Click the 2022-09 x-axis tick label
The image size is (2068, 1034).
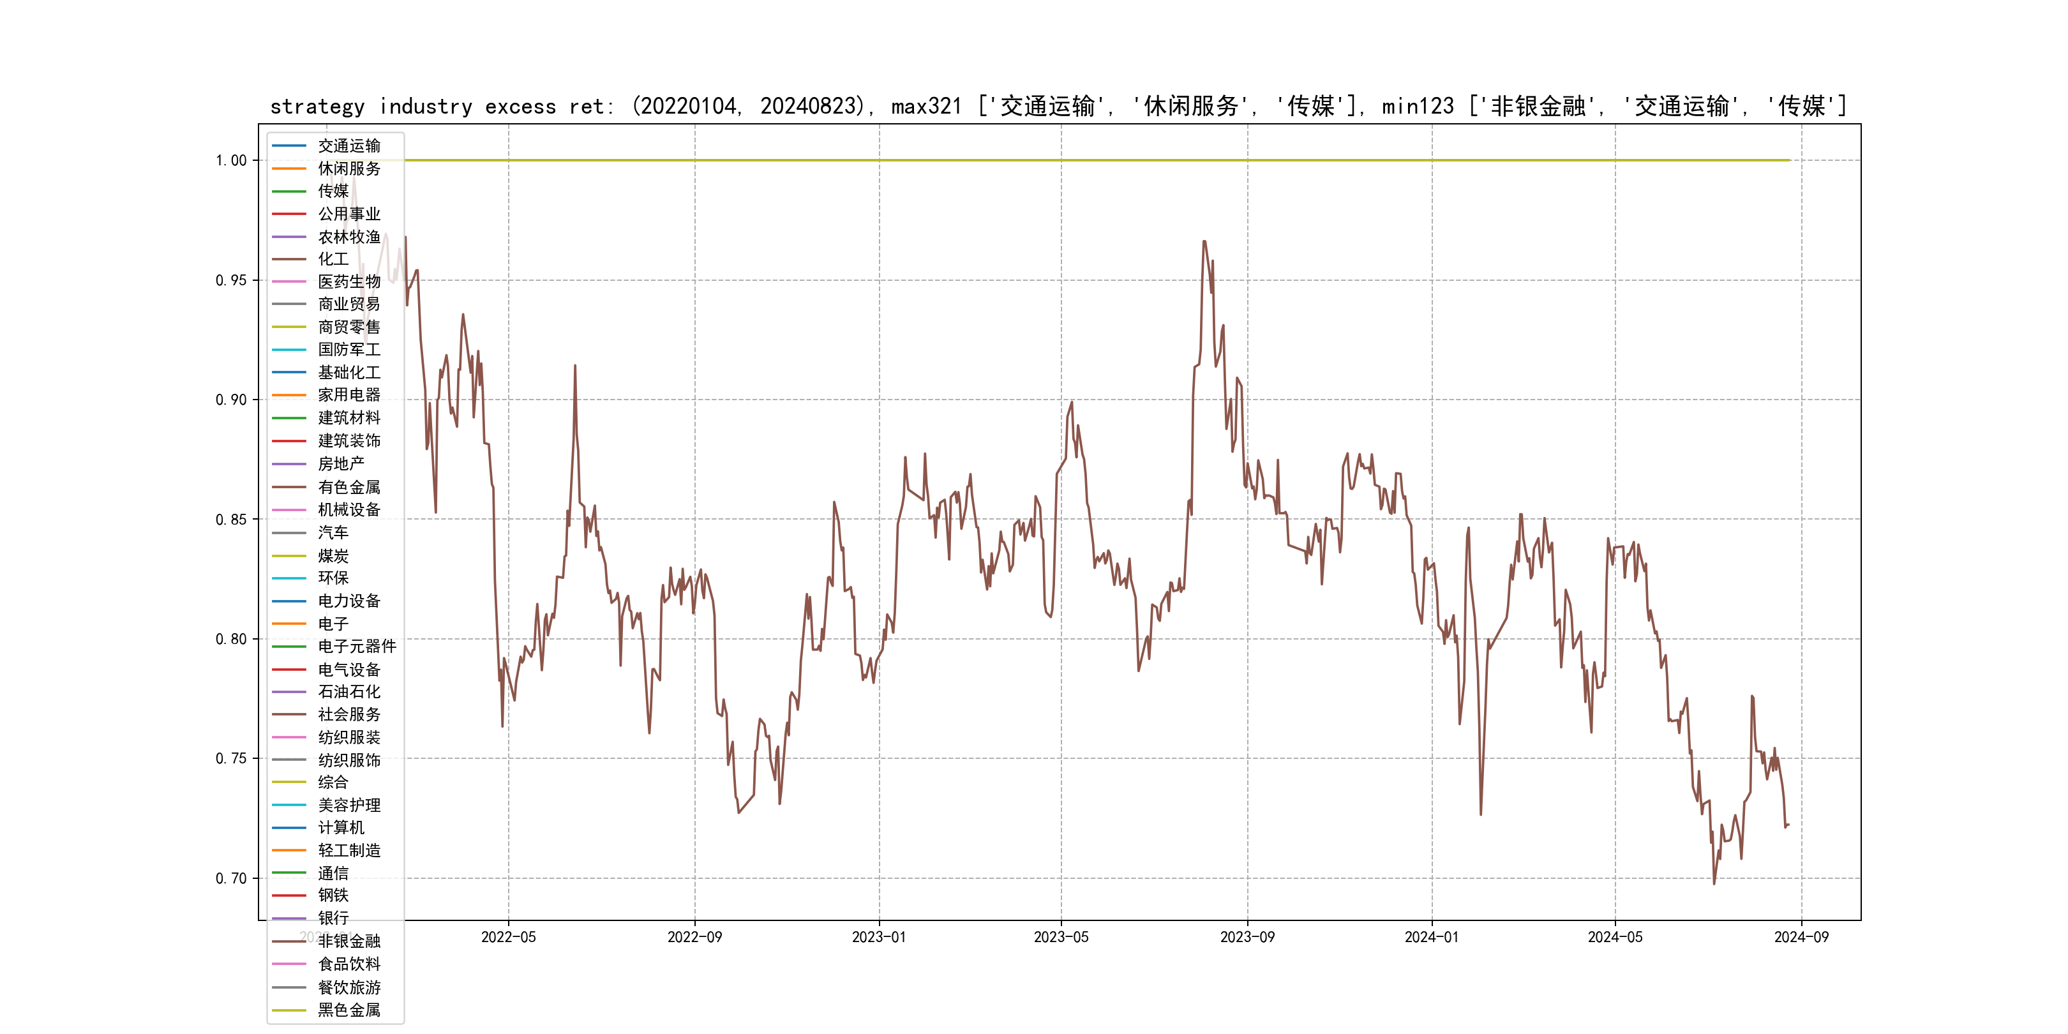tap(694, 937)
